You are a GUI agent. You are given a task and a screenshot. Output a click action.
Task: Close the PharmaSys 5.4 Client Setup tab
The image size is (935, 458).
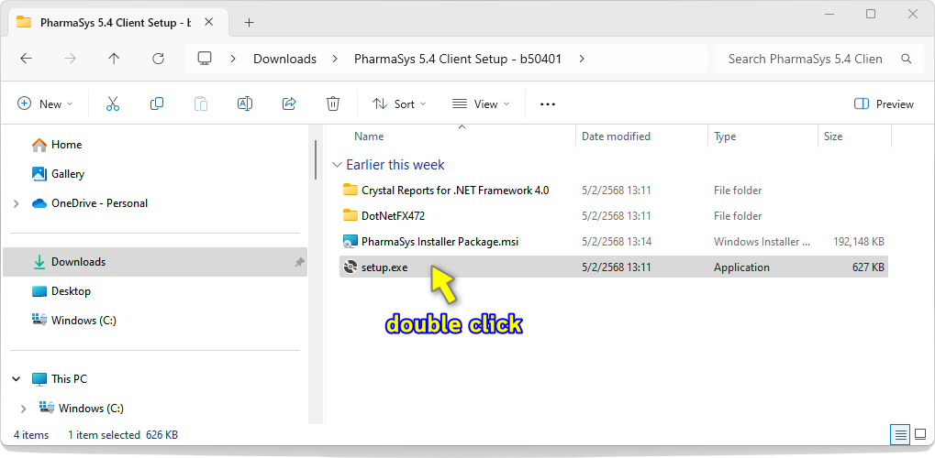[x=208, y=22]
